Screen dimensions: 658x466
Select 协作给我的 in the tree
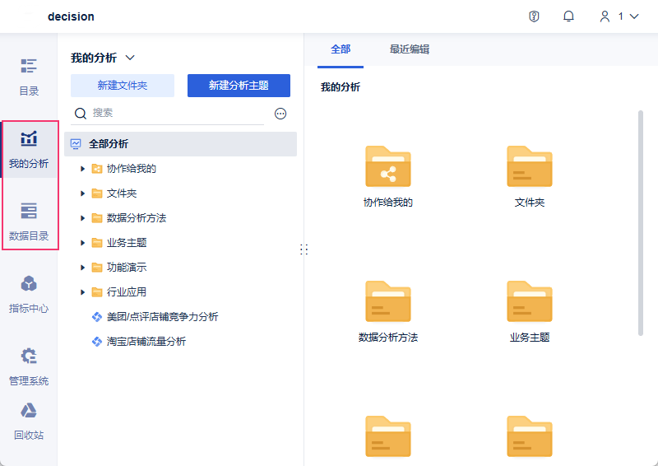click(x=132, y=169)
